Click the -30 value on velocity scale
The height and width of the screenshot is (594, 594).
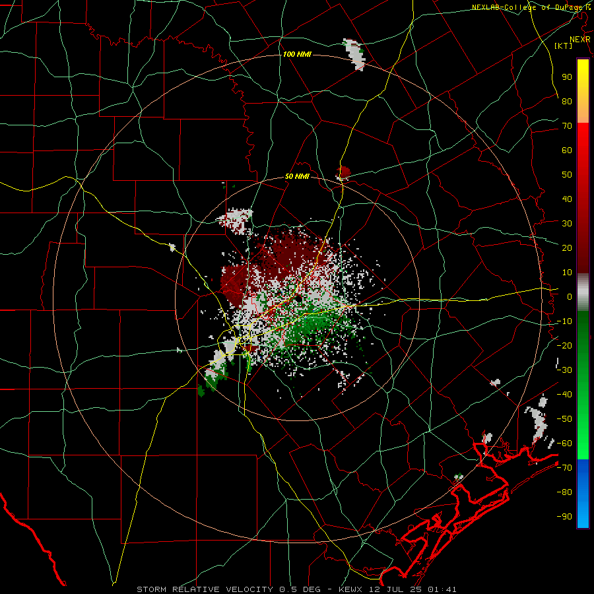click(x=564, y=370)
